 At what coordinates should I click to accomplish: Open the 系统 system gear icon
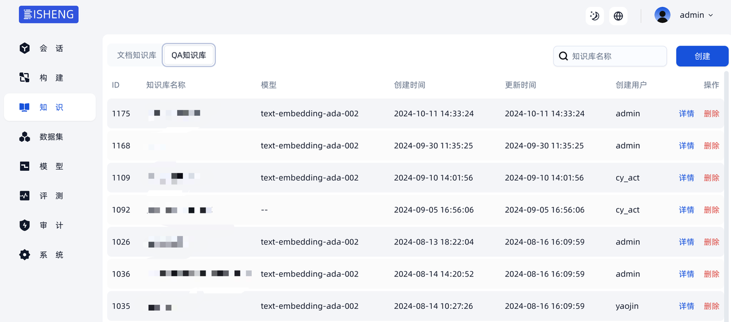25,255
